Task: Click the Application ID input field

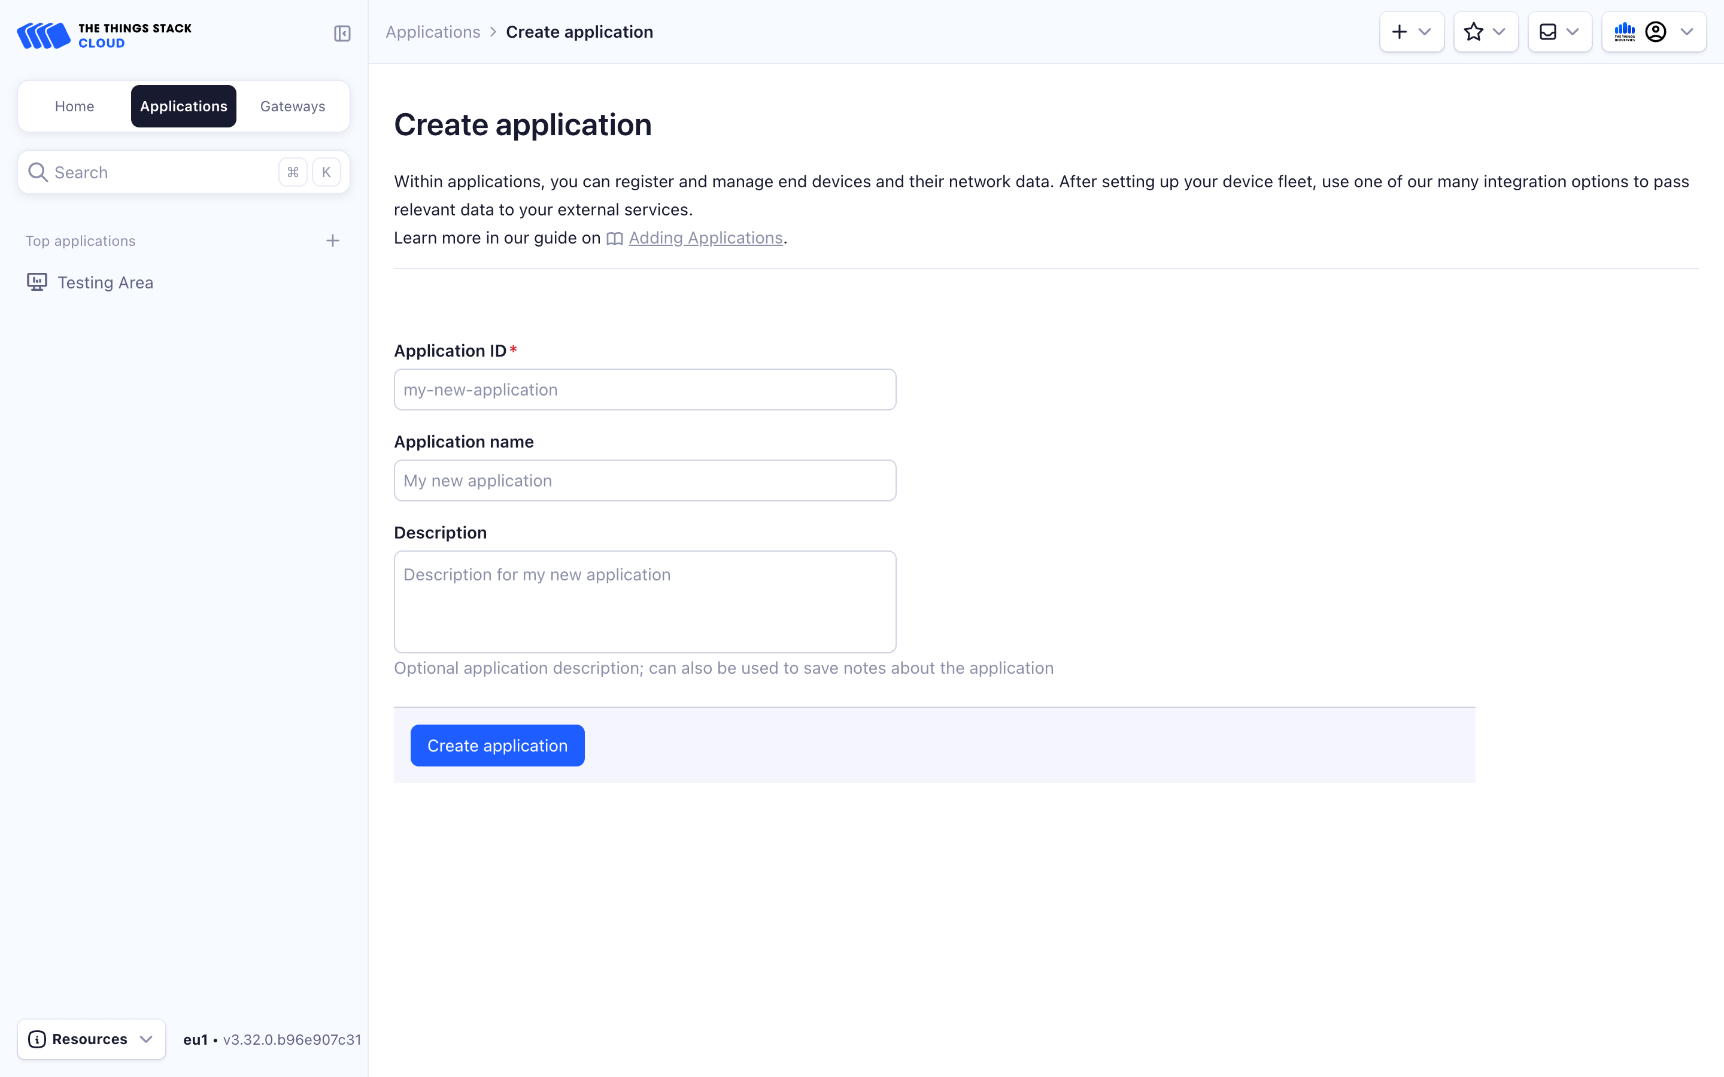Action: click(x=644, y=390)
